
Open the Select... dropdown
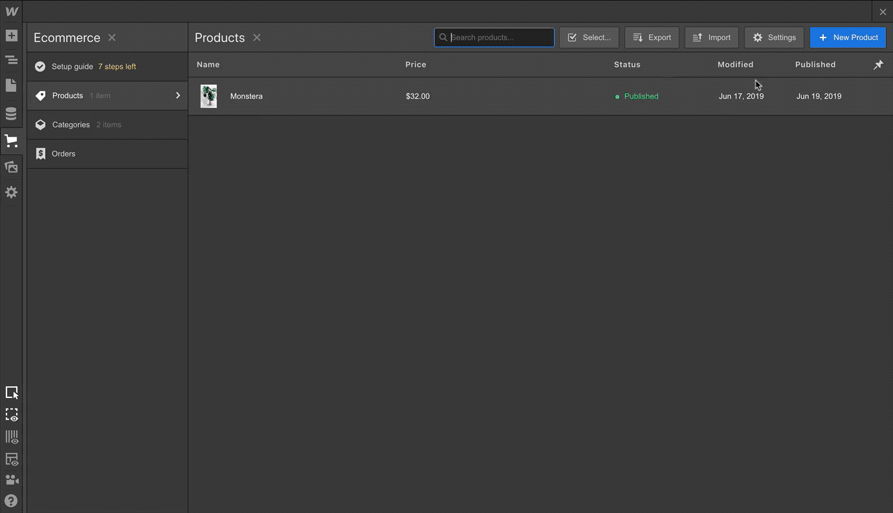point(589,37)
